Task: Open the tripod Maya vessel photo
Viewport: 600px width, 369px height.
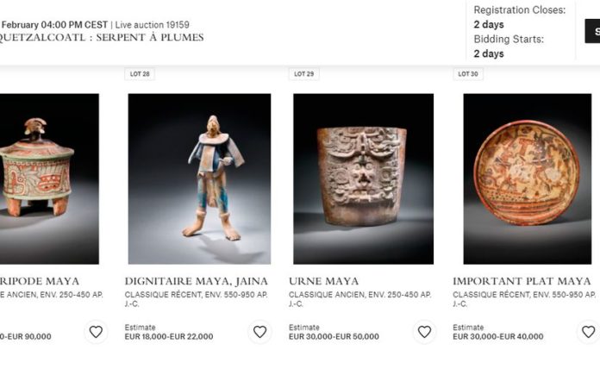Action: (49, 178)
